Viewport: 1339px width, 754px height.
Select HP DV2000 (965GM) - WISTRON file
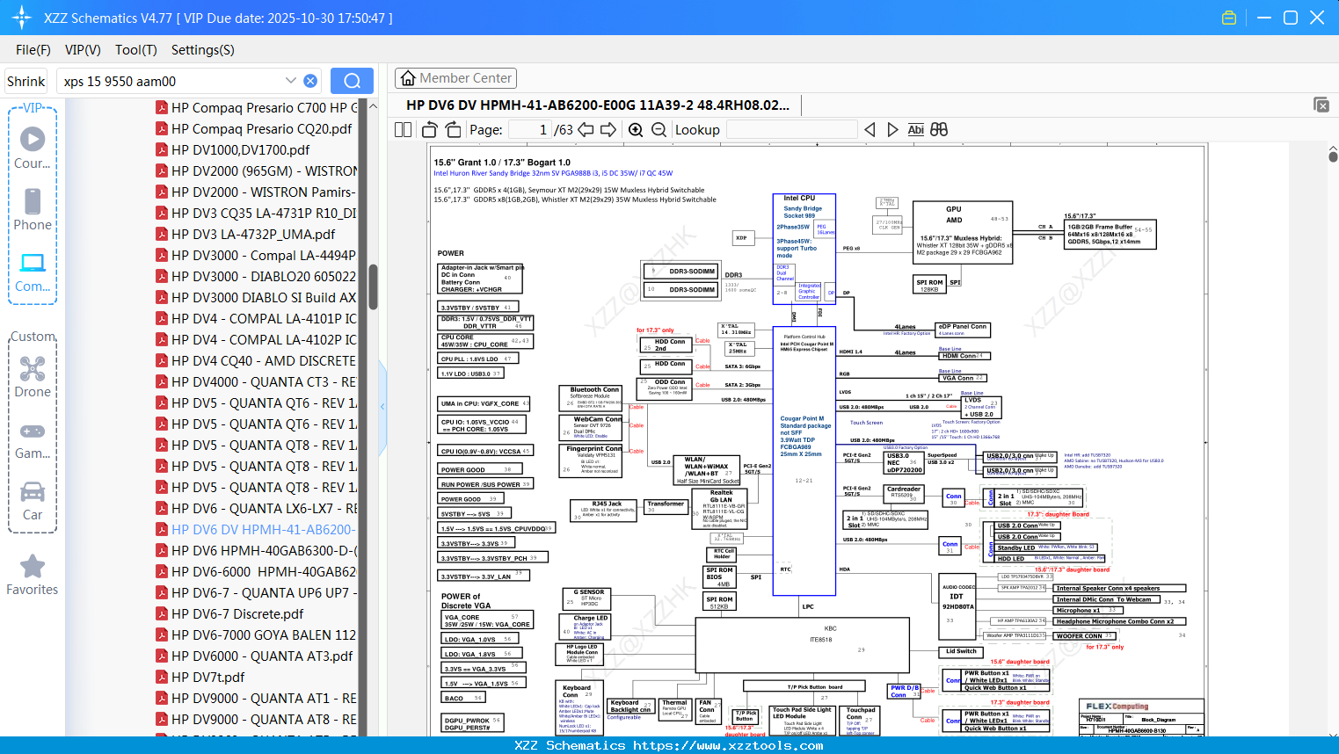[x=256, y=170]
